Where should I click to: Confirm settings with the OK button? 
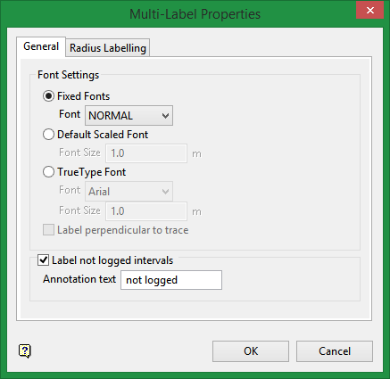tap(251, 351)
